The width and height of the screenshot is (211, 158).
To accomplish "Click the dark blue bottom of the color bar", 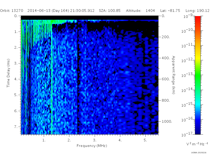I will [x=198, y=131].
